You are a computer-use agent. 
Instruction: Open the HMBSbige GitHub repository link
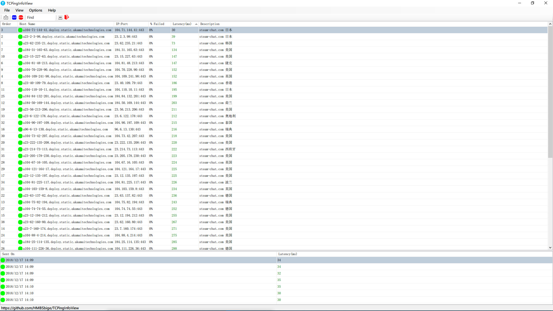(x=40, y=308)
